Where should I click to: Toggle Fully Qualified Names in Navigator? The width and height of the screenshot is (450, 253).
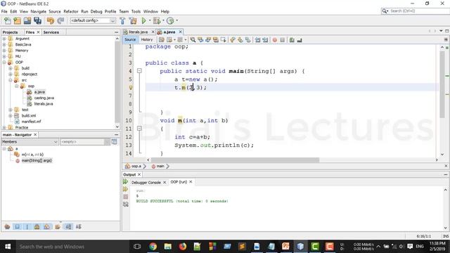[58, 226]
